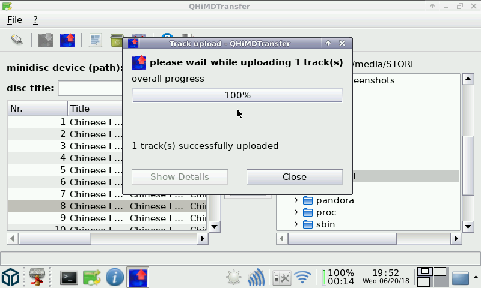Click the Nr. column header

point(37,109)
